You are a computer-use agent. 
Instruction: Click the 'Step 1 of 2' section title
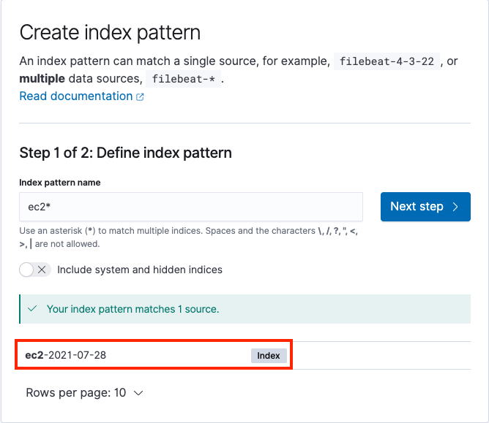pyautogui.click(x=125, y=153)
